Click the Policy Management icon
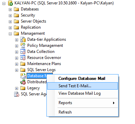The height and width of the screenshot is (124, 135). tap(23, 45)
